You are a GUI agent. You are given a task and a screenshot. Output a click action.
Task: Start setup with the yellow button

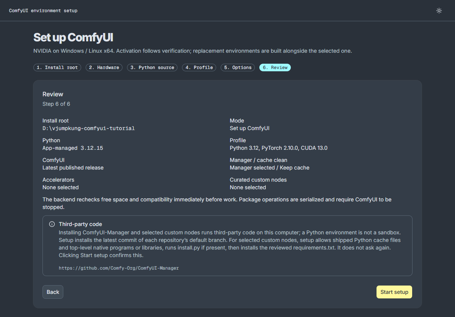394,292
